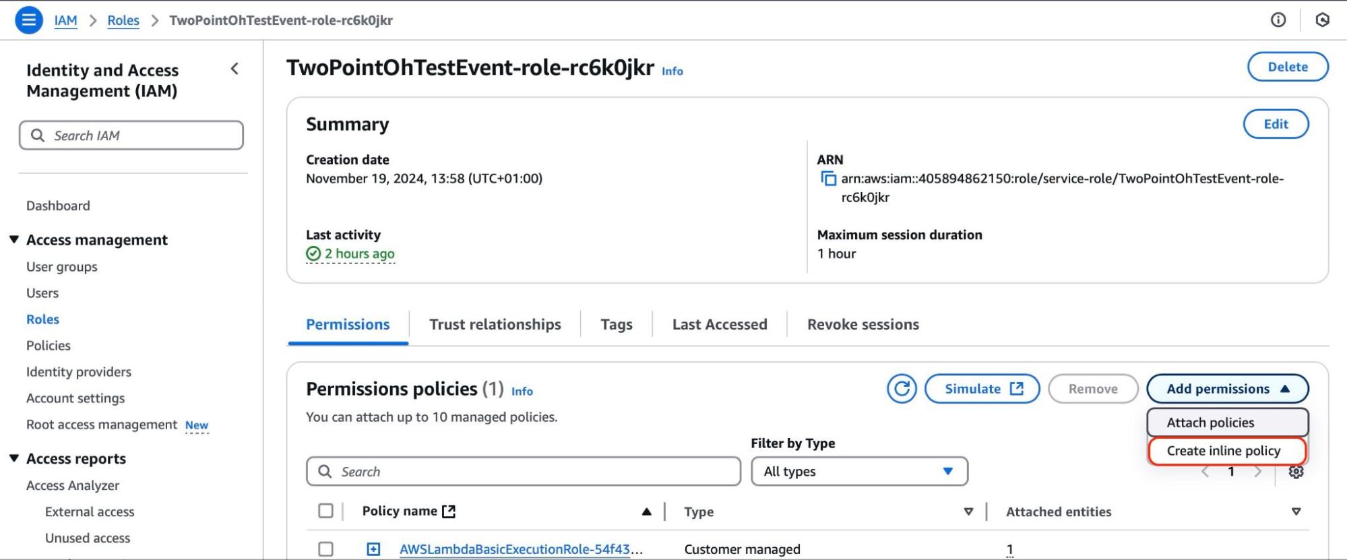The image size is (1347, 560).
Task: Select all policies header checkbox
Action: click(325, 511)
